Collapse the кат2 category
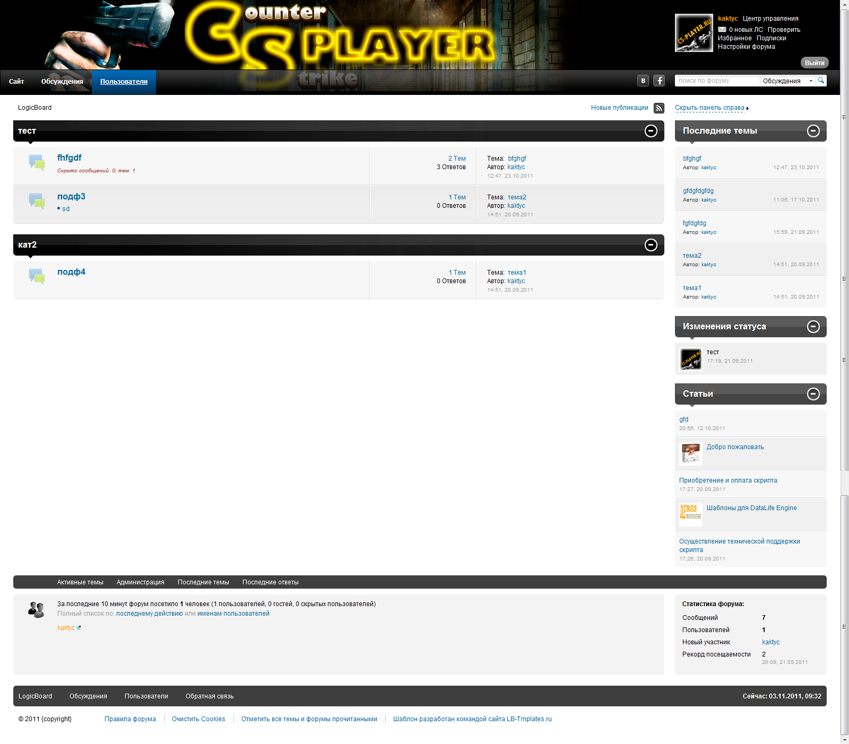The image size is (849, 744). point(651,245)
